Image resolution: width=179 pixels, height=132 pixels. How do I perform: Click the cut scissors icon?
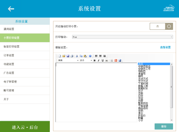pos(77,56)
